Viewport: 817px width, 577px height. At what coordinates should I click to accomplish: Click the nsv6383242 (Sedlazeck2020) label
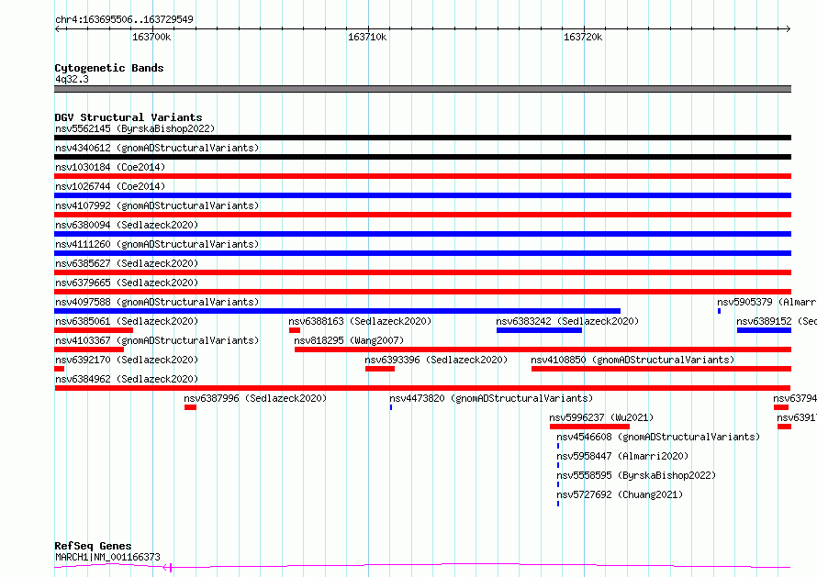click(567, 321)
